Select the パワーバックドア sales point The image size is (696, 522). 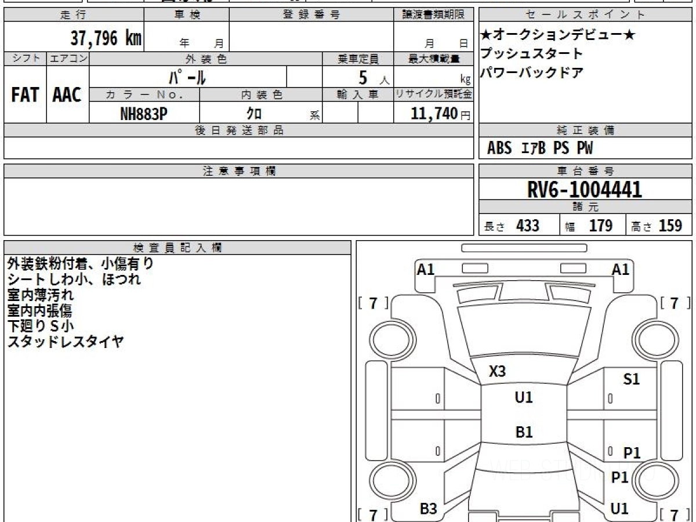click(532, 72)
